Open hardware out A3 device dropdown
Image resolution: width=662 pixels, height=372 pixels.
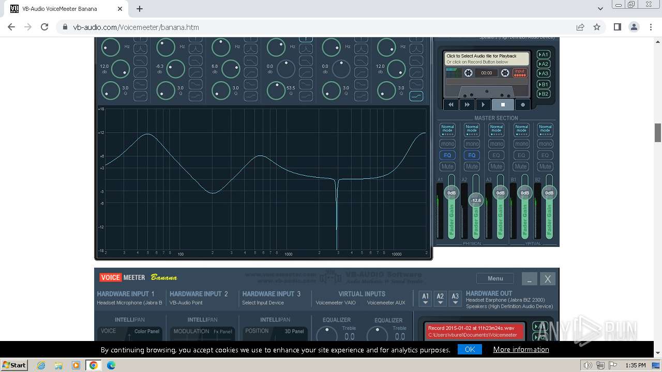click(x=455, y=298)
